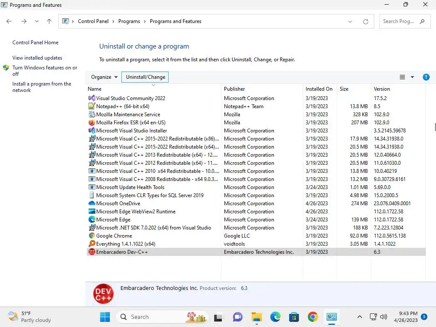The height and width of the screenshot is (327, 436).
Task: Go back with the back arrow
Action: [x=9, y=21]
